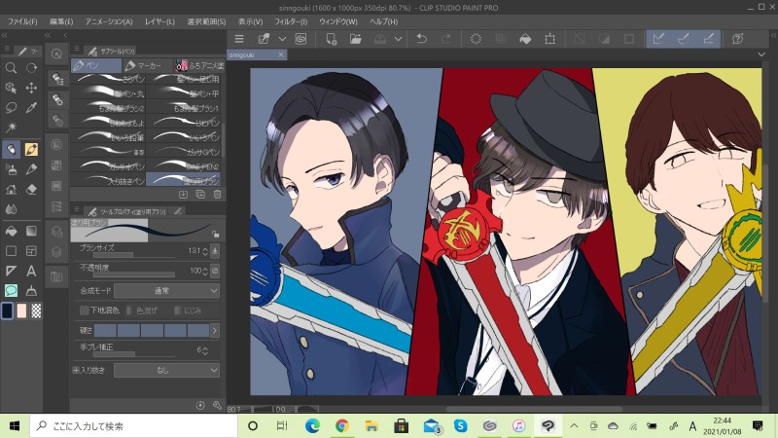Select the Figure rectangle tool
This screenshot has height=438, width=778.
[x=11, y=251]
